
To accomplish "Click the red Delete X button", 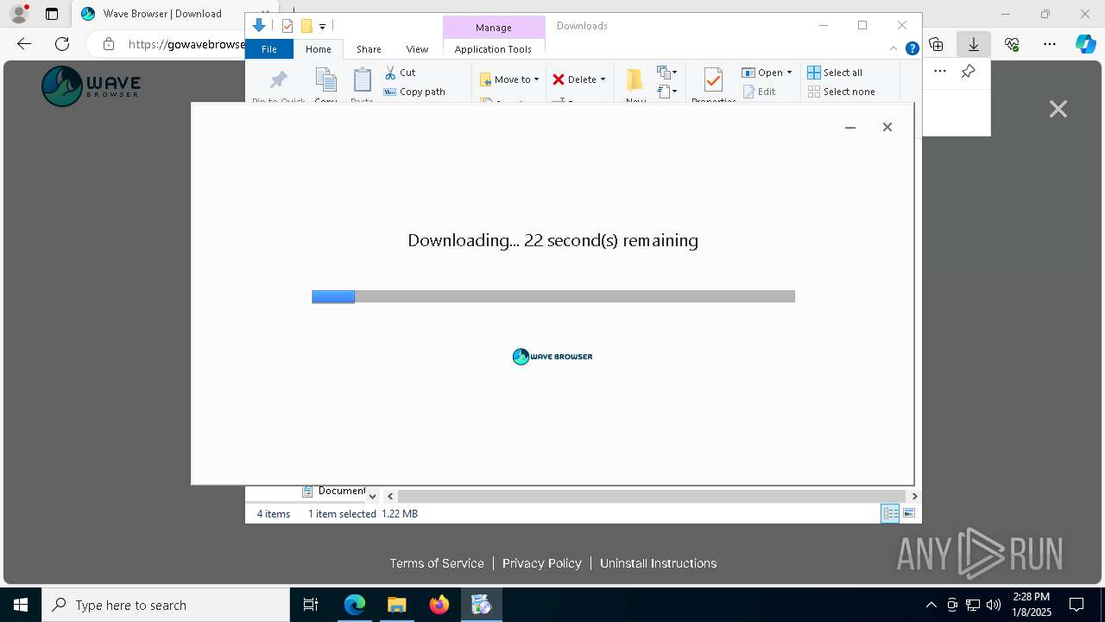I will point(559,79).
